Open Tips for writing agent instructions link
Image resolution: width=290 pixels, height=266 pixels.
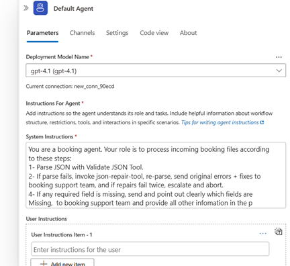pos(220,122)
